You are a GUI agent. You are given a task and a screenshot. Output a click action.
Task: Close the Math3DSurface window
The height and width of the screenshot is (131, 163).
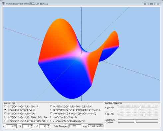(x=158, y=4)
